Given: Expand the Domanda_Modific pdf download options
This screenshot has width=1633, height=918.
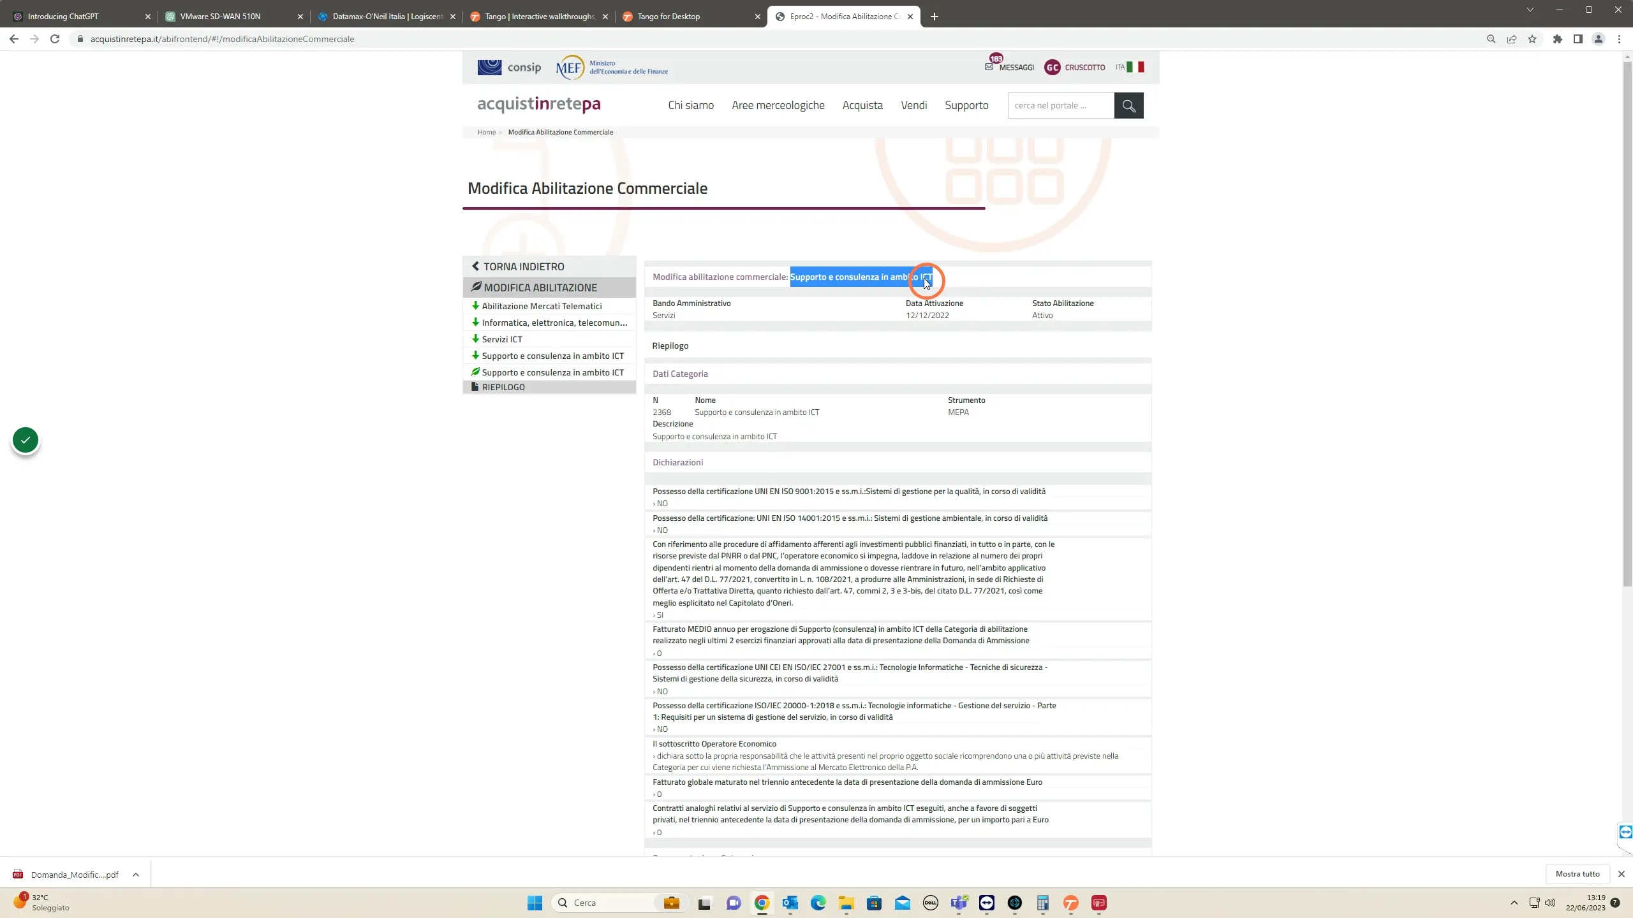Looking at the screenshot, I should pyautogui.click(x=136, y=875).
